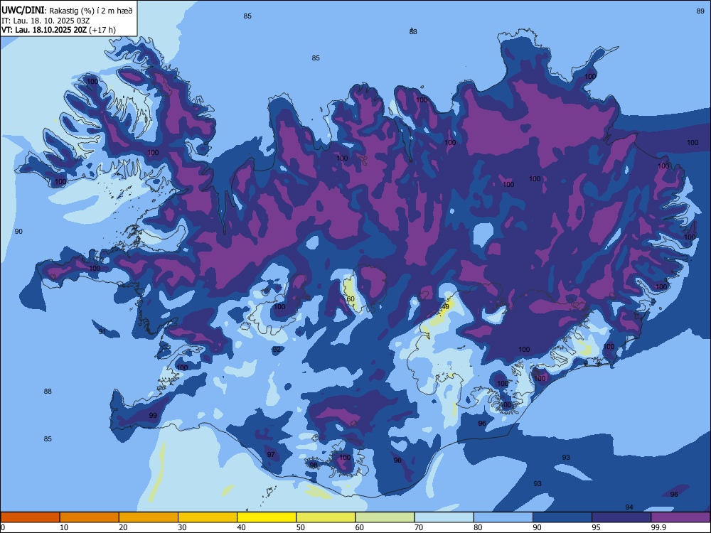This screenshot has height=533, width=711.
Task: Click the '98' humidity value on the map
Action: (x=314, y=465)
